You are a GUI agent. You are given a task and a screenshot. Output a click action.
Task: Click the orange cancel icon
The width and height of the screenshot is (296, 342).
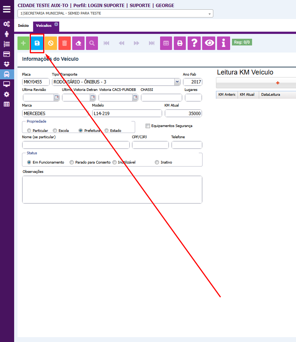tap(51, 43)
